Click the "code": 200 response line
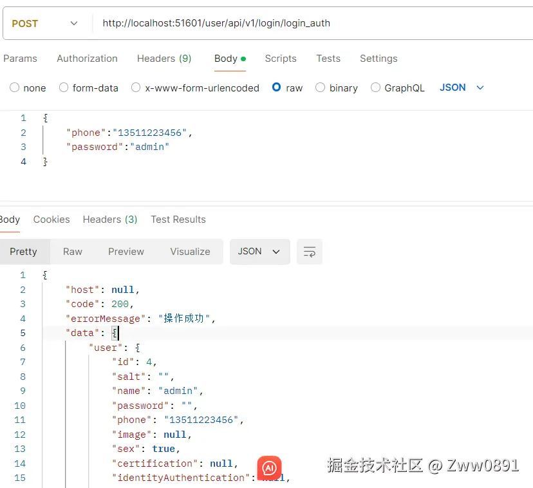Screen dimensions: 533x488 (x=100, y=304)
